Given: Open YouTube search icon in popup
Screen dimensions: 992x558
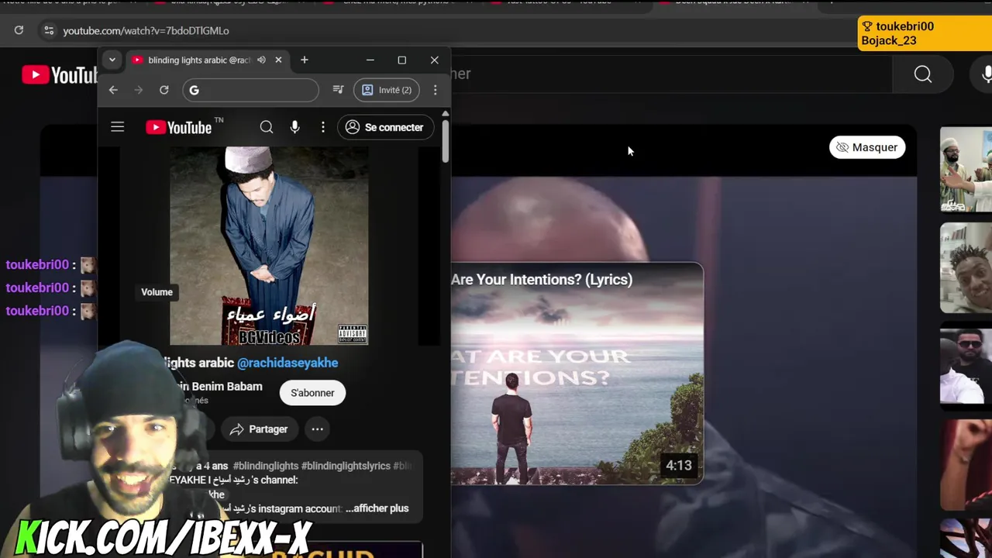Looking at the screenshot, I should point(267,127).
